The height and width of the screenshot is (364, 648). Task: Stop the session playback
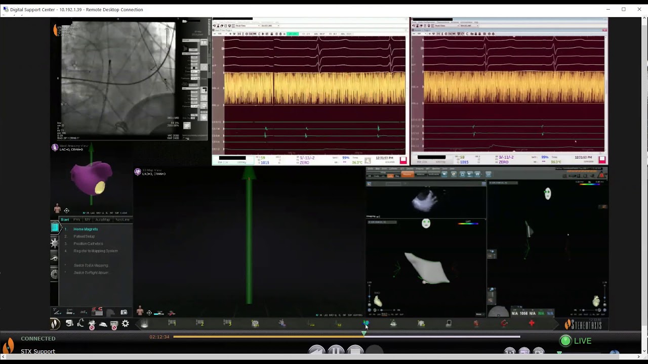355,350
